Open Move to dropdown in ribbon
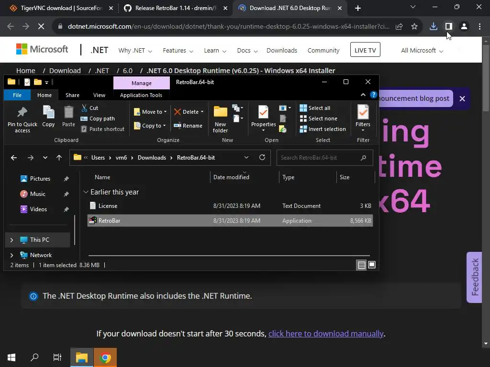This screenshot has height=367, width=490. pos(150,112)
